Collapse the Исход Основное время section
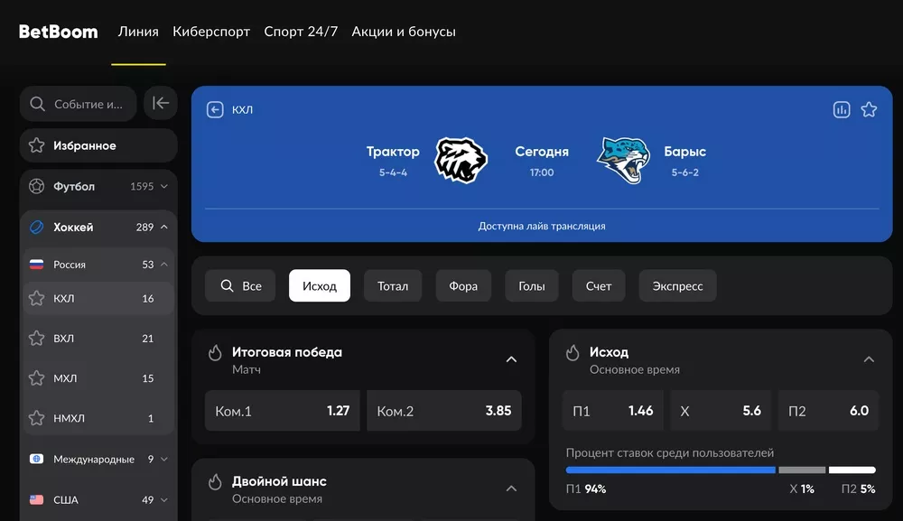This screenshot has height=521, width=903. pos(869,359)
